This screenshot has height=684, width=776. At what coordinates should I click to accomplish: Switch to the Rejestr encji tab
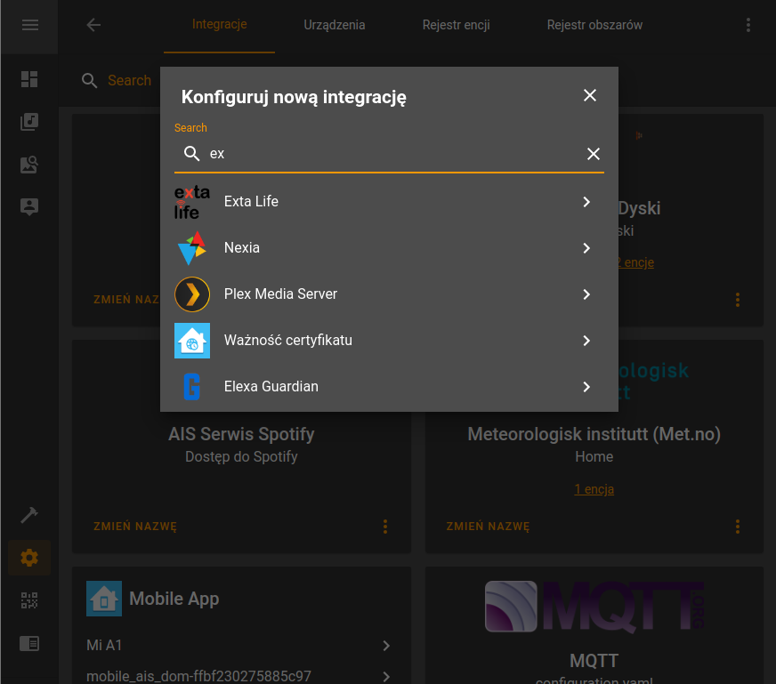coord(456,25)
